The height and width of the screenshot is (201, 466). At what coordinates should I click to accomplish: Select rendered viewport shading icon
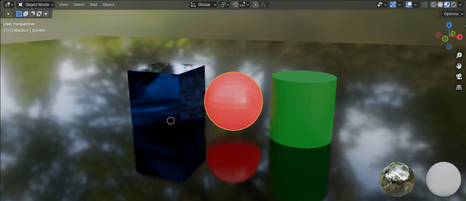click(454, 5)
